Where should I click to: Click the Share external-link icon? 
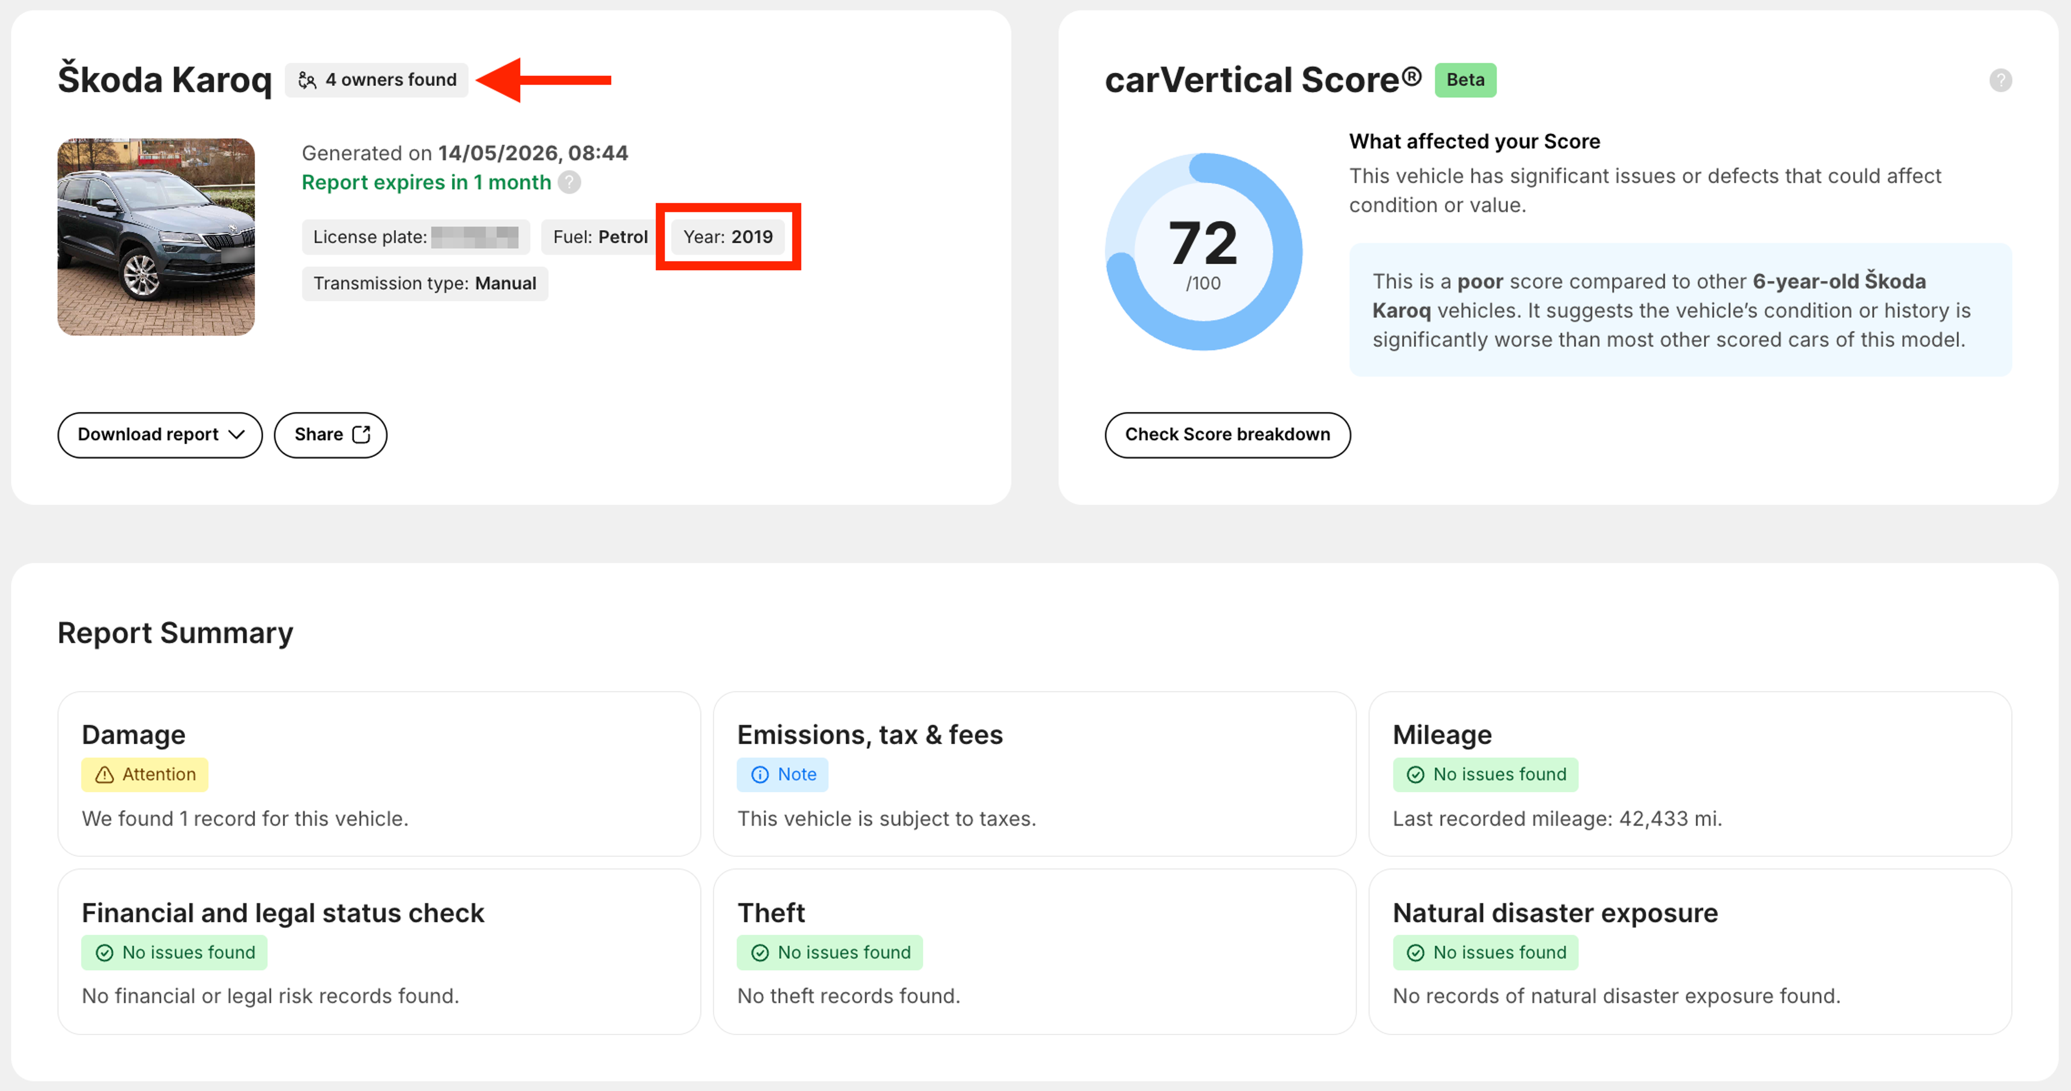pos(362,434)
